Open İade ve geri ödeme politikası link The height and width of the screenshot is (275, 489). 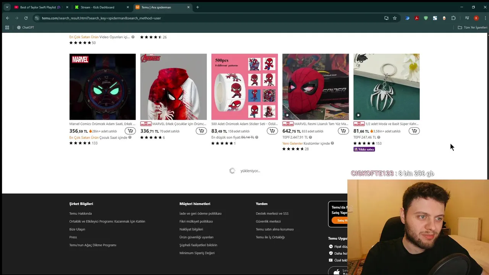point(201,214)
